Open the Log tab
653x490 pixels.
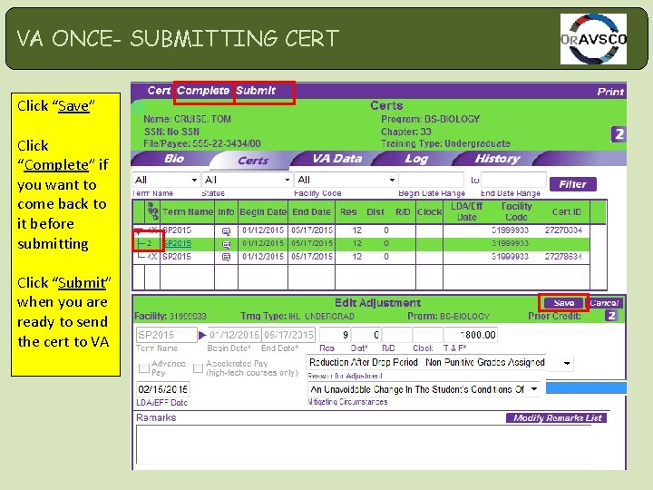pyautogui.click(x=416, y=159)
